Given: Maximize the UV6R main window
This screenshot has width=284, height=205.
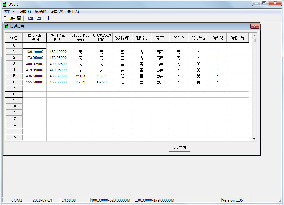Looking at the screenshot, I should pos(264,3).
